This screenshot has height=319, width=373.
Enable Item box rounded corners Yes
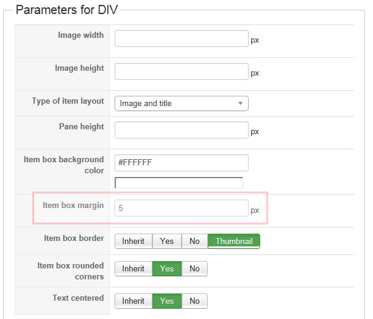(167, 268)
